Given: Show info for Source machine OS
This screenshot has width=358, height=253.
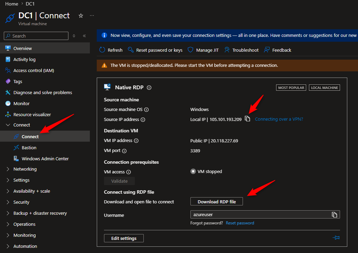Looking at the screenshot, I should (x=147, y=110).
